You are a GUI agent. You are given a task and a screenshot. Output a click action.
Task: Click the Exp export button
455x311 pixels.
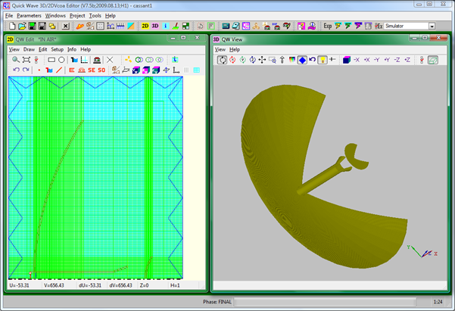coord(327,26)
